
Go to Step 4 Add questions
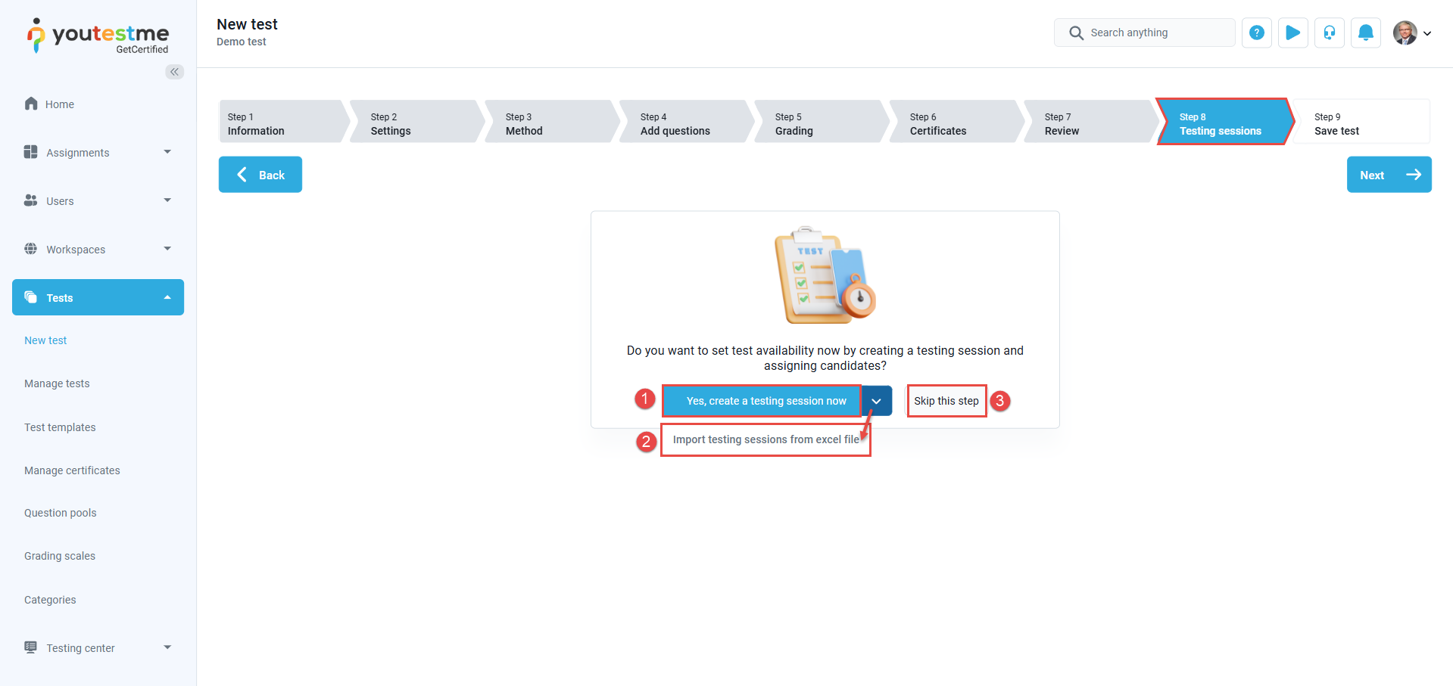click(x=688, y=121)
